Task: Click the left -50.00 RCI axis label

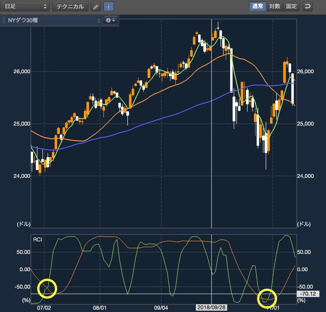Action: pos(22,287)
